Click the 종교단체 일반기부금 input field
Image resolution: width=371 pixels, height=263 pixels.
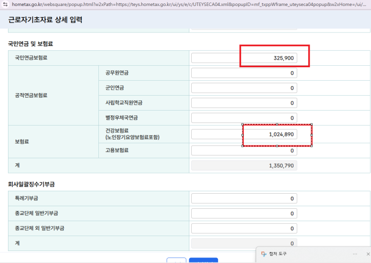click(244, 213)
